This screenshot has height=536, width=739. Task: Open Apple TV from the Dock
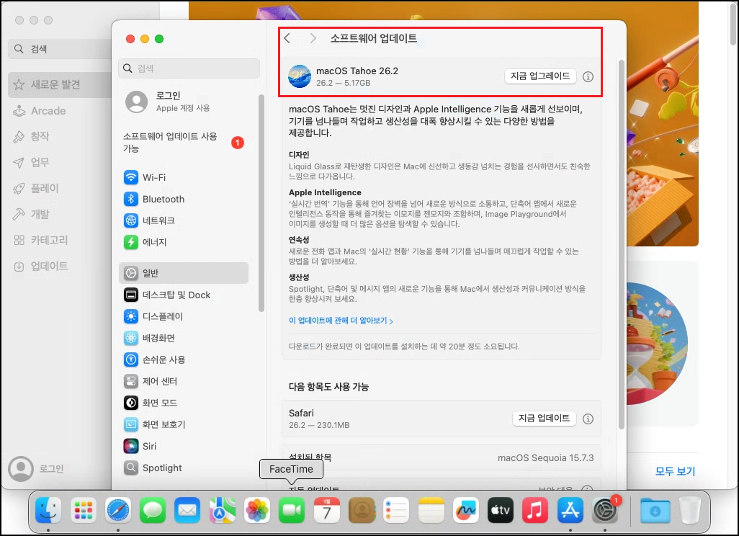[x=500, y=510]
